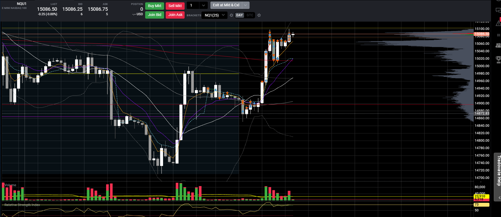Open order settings gear beside GTC
This screenshot has height=217, width=501.
(x=259, y=15)
